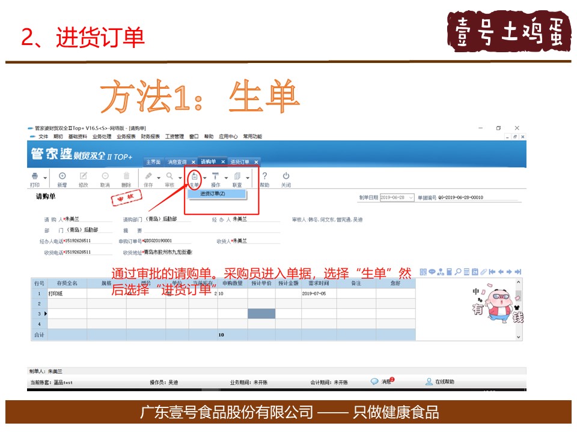Expand the 制单日期 date dropdown
The height and width of the screenshot is (432, 577).
(411, 197)
